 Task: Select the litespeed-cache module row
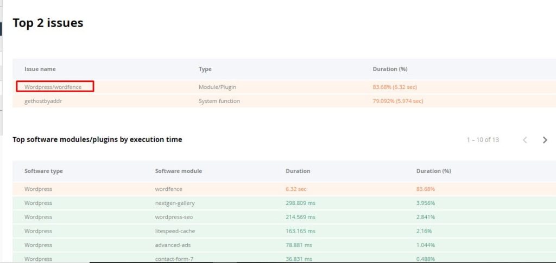(175, 231)
